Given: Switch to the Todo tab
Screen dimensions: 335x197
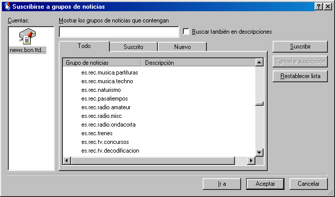Looking at the screenshot, I should point(84,46).
